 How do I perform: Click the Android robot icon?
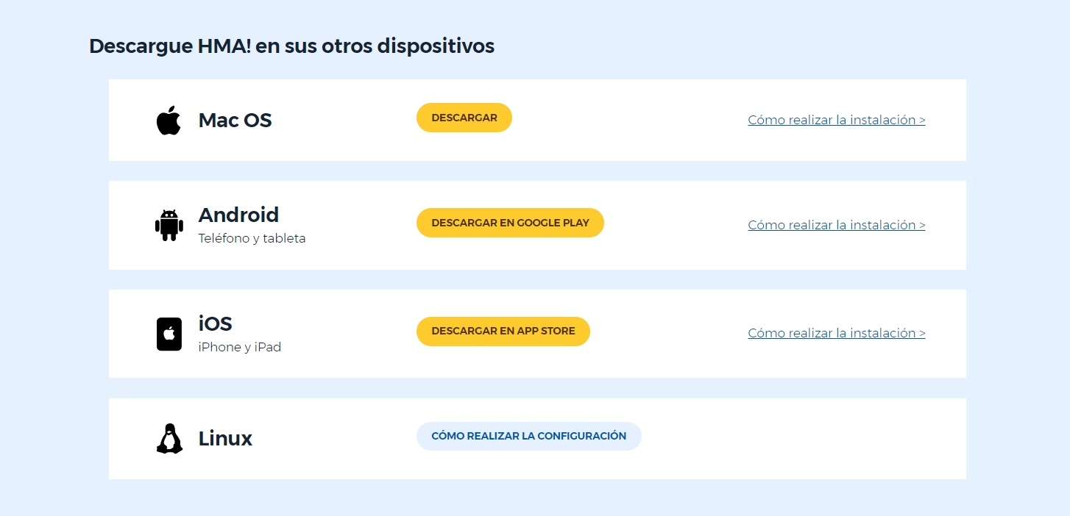169,225
